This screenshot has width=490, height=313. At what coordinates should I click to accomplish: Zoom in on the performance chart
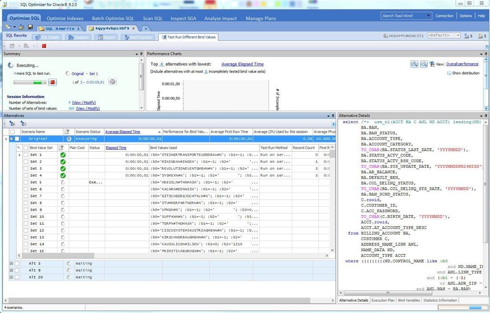point(414,64)
